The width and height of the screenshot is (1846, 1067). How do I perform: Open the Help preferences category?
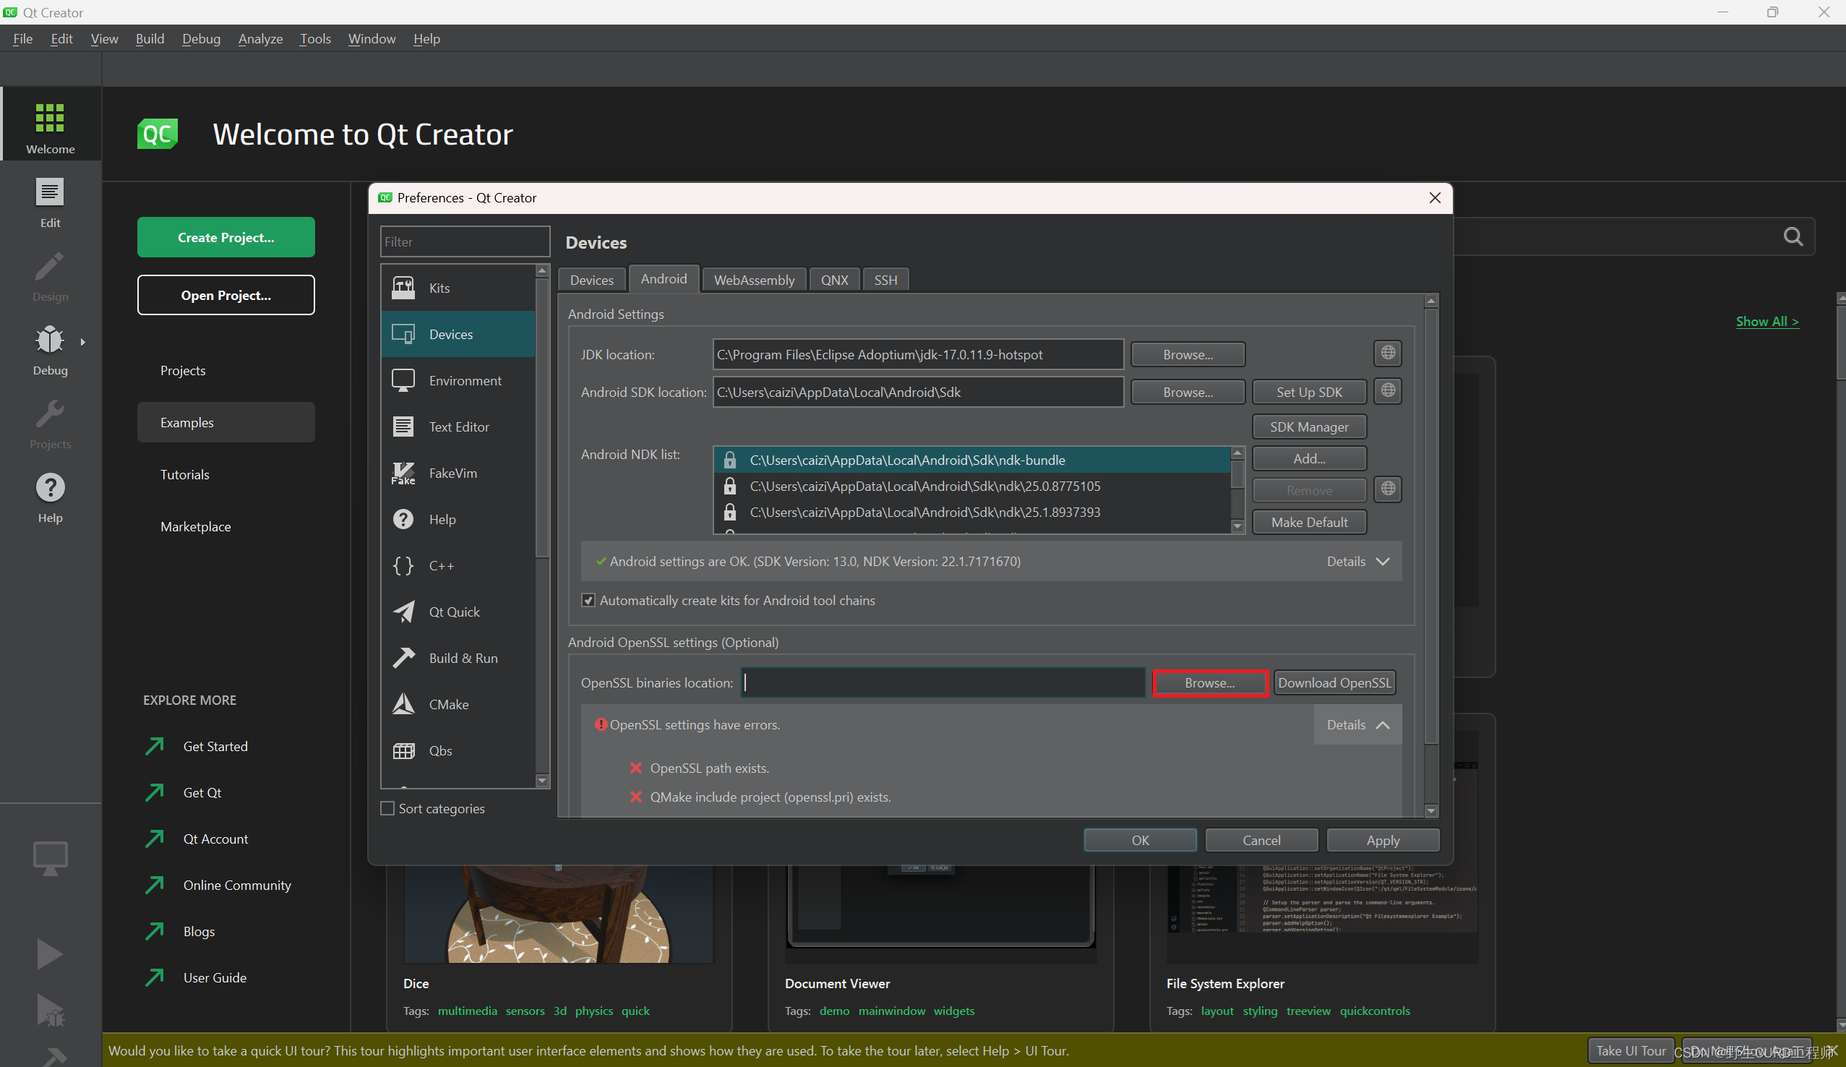pyautogui.click(x=458, y=519)
